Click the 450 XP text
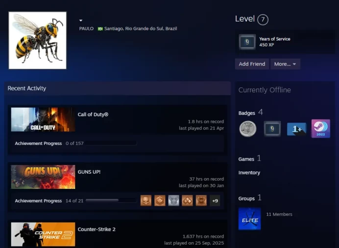This screenshot has height=248, width=339. coord(266,45)
